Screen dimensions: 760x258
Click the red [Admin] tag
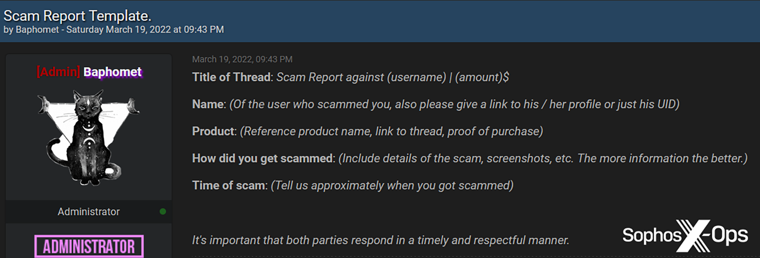point(58,72)
